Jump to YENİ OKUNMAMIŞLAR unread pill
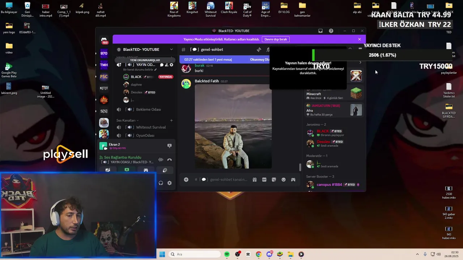This screenshot has width=463, height=260. click(145, 60)
